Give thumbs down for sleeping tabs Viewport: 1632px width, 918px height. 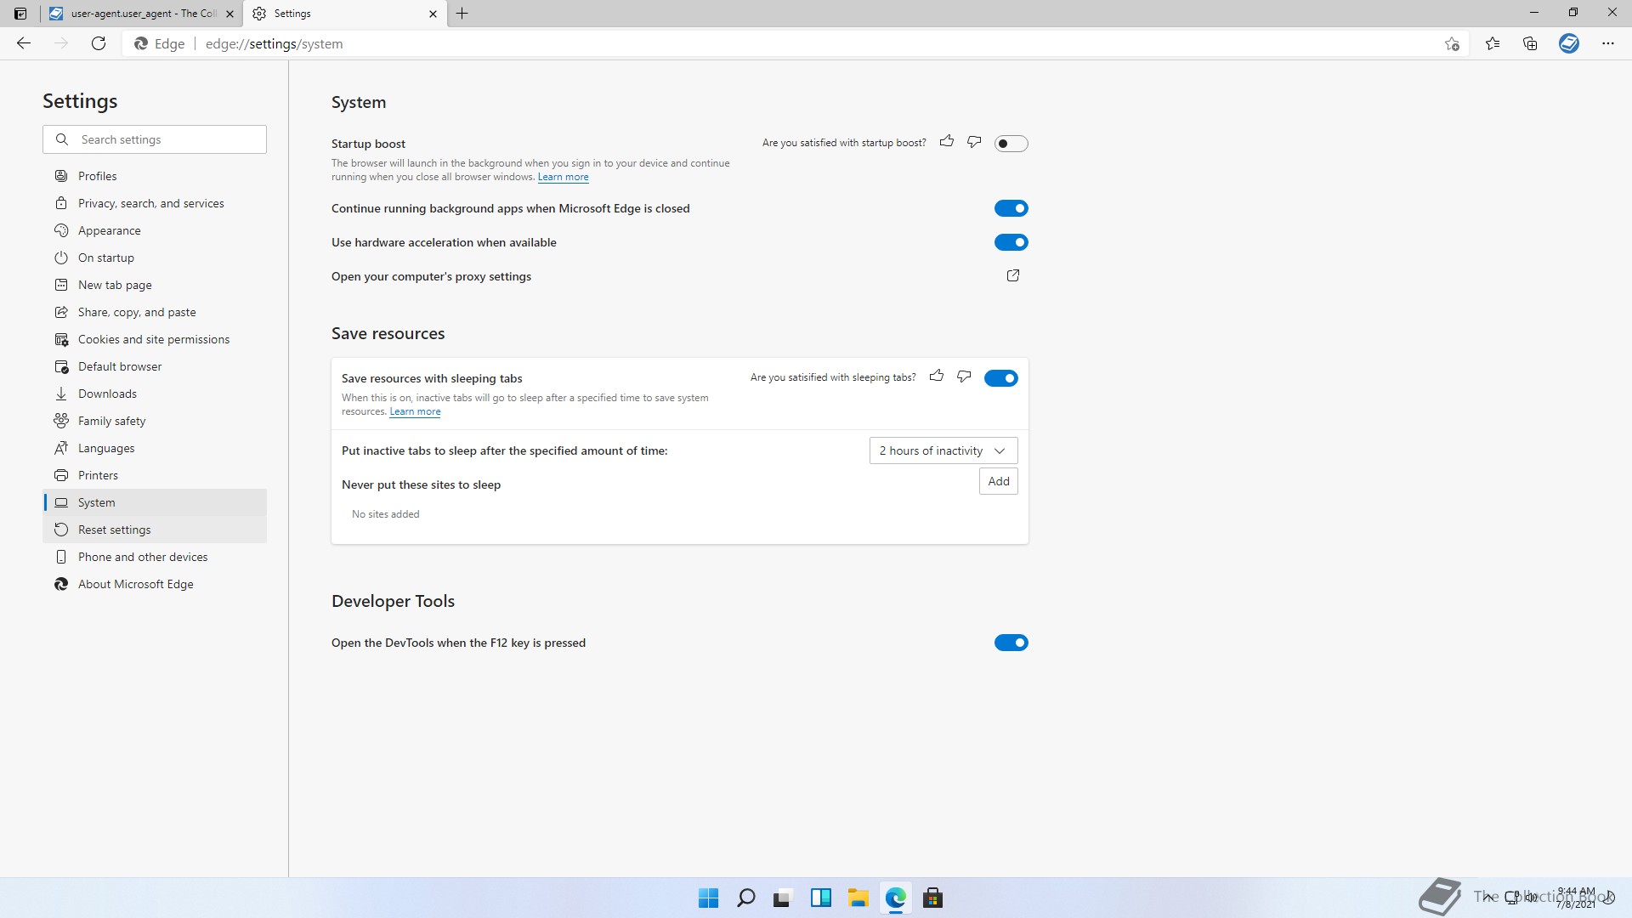tap(964, 377)
